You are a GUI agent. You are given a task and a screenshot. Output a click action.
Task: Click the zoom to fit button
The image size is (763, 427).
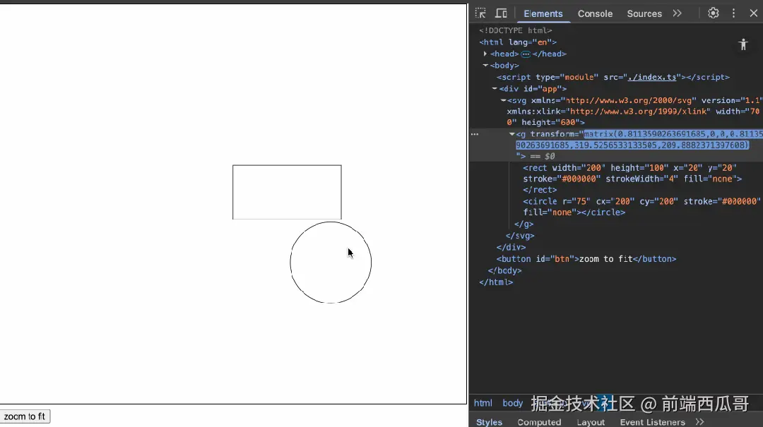click(25, 416)
